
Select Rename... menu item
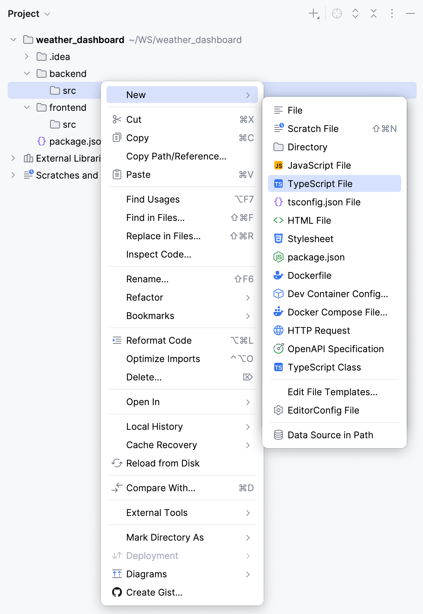point(182,279)
